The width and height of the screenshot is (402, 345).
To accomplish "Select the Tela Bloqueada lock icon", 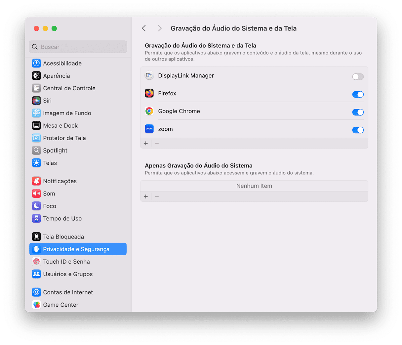I will pyautogui.click(x=36, y=237).
